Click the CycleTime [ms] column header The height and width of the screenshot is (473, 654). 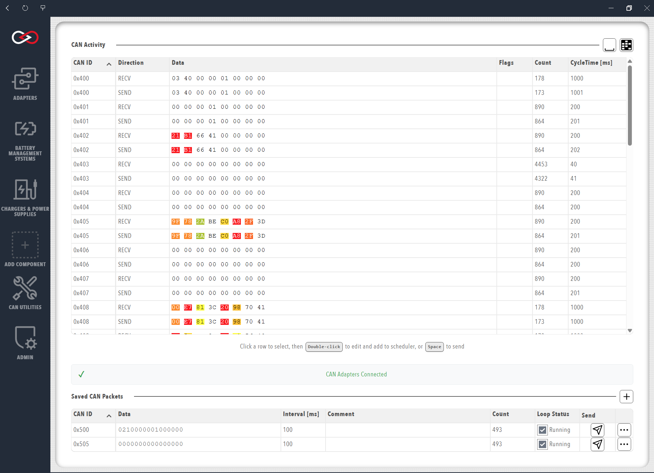click(x=591, y=63)
